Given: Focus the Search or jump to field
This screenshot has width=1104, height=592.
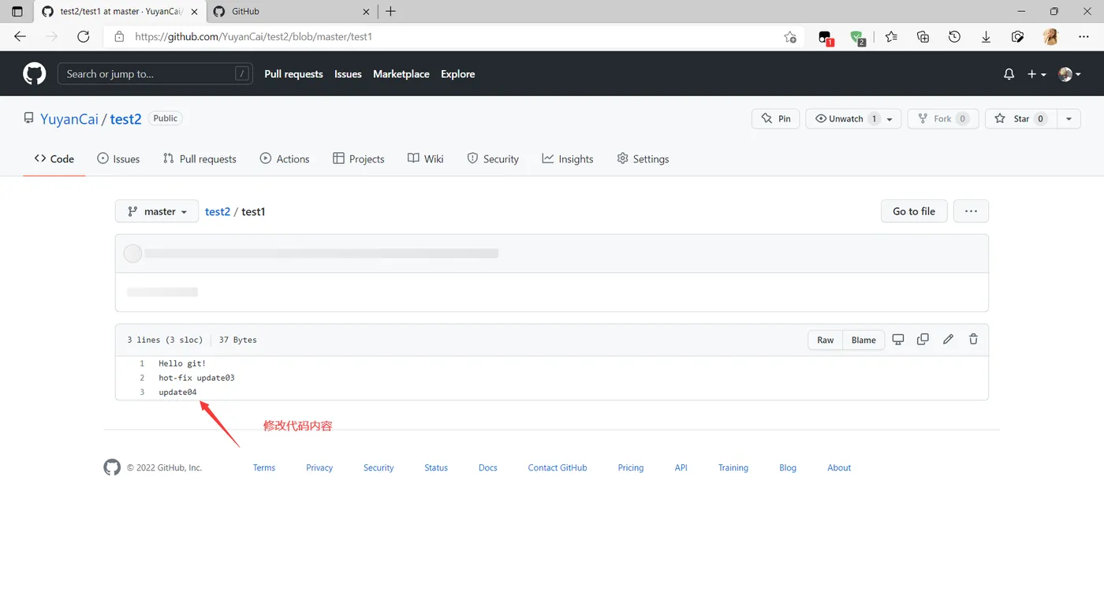Looking at the screenshot, I should point(155,74).
